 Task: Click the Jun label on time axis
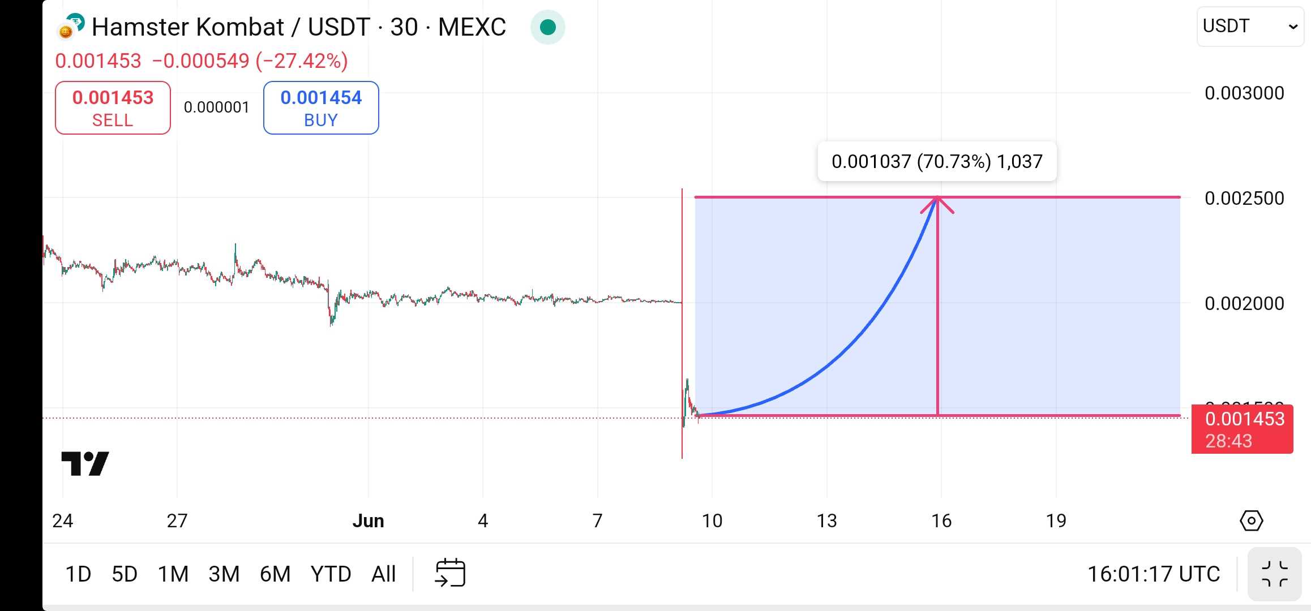click(x=368, y=520)
